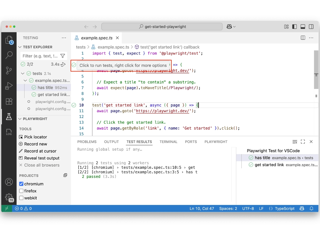This screenshot has width=320, height=240.
Task: Open the Copilot chat icon in title bar
Action: [229, 27]
